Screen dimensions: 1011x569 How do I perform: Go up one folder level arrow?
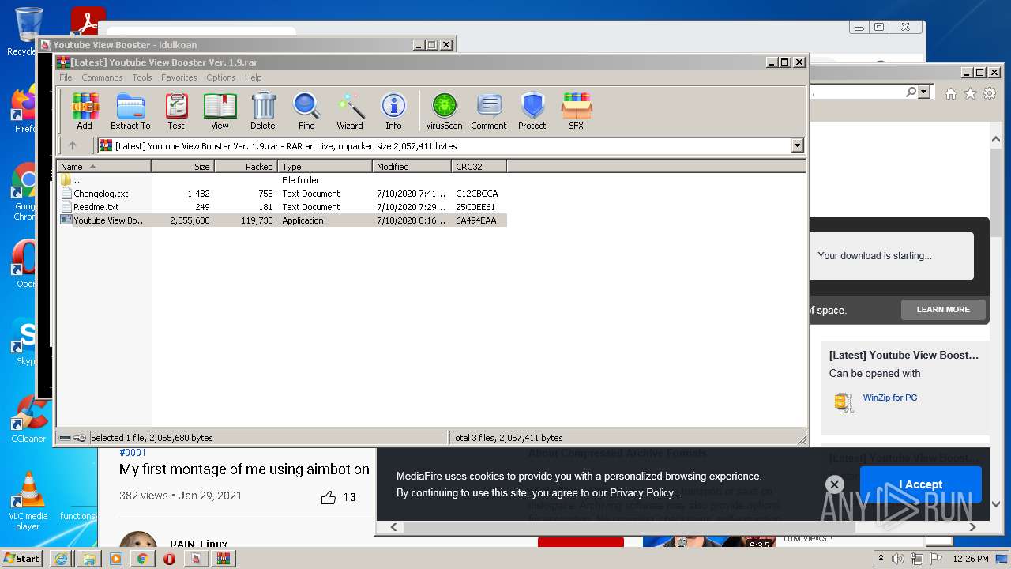pyautogui.click(x=73, y=145)
